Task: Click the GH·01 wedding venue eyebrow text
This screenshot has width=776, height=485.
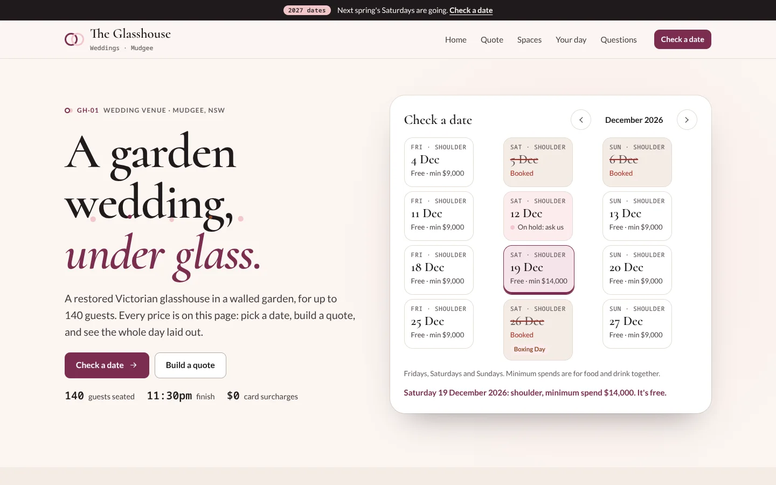Action: click(x=145, y=110)
